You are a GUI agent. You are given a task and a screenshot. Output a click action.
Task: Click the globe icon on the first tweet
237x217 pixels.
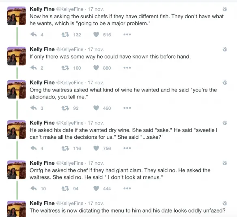[225, 9]
